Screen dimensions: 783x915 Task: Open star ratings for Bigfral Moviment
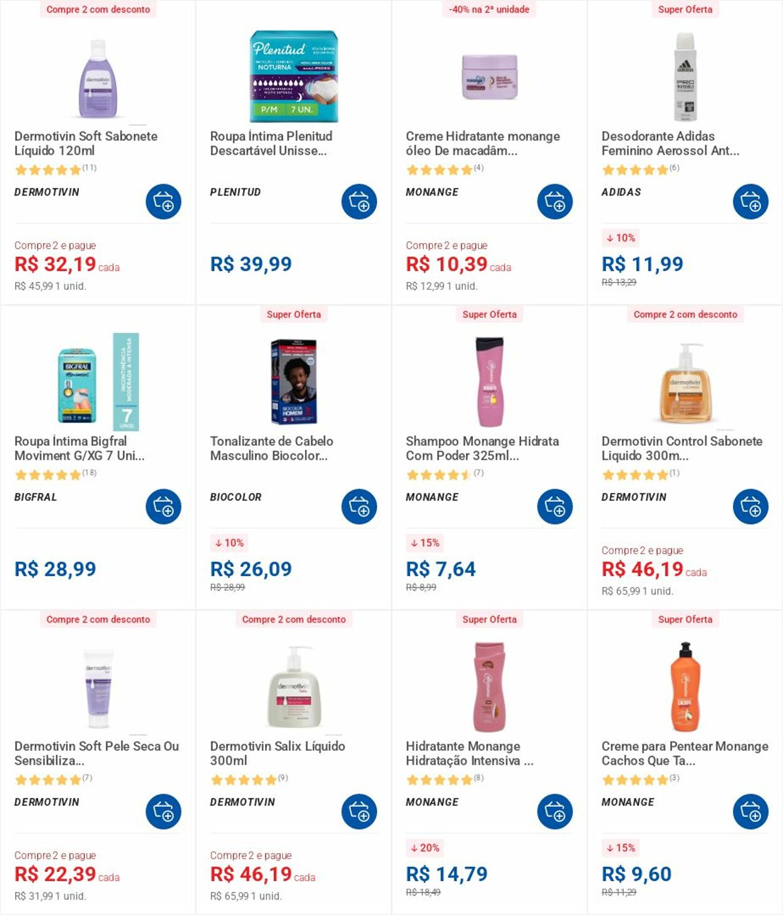(48, 475)
